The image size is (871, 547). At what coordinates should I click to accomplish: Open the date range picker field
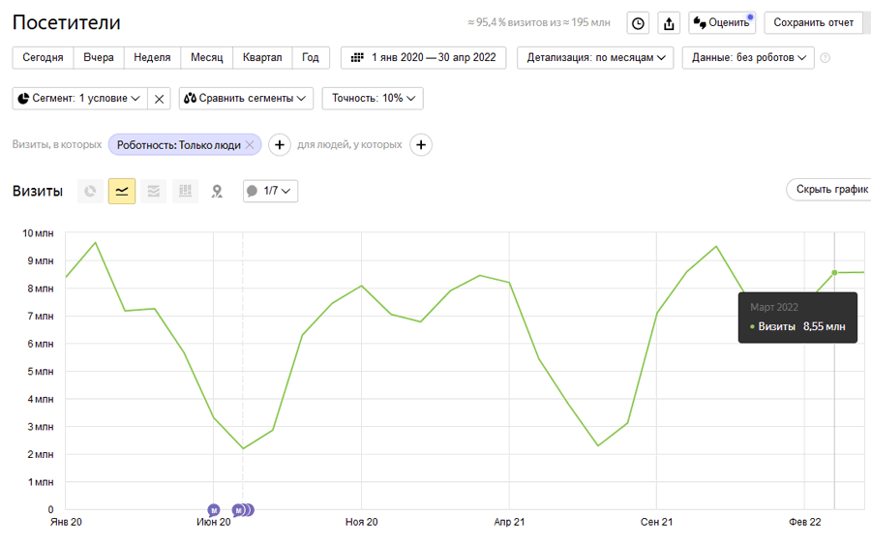click(x=424, y=58)
